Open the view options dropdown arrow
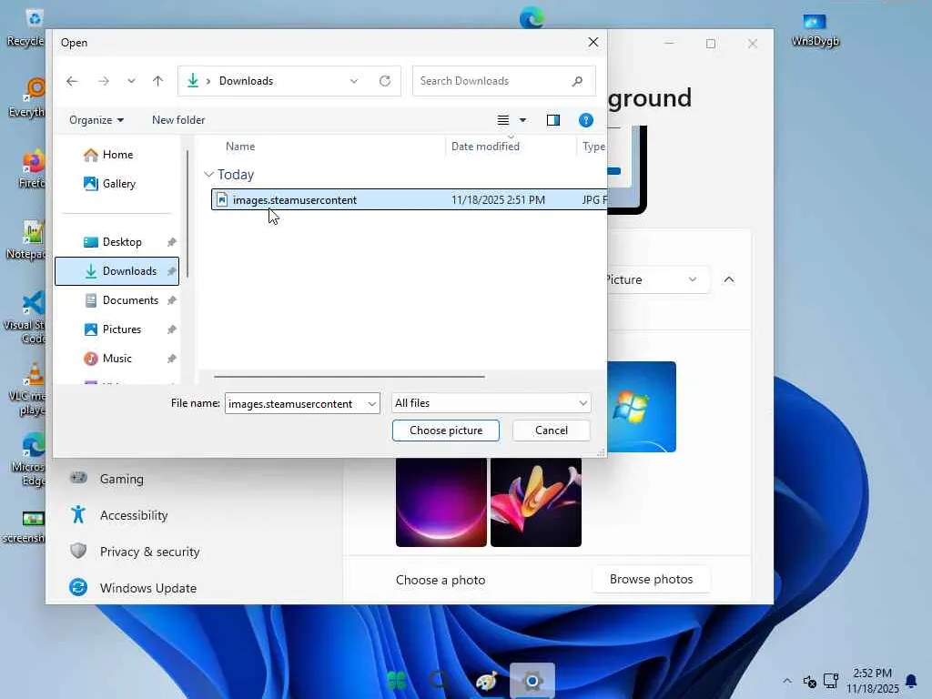The width and height of the screenshot is (932, 699). pyautogui.click(x=523, y=120)
